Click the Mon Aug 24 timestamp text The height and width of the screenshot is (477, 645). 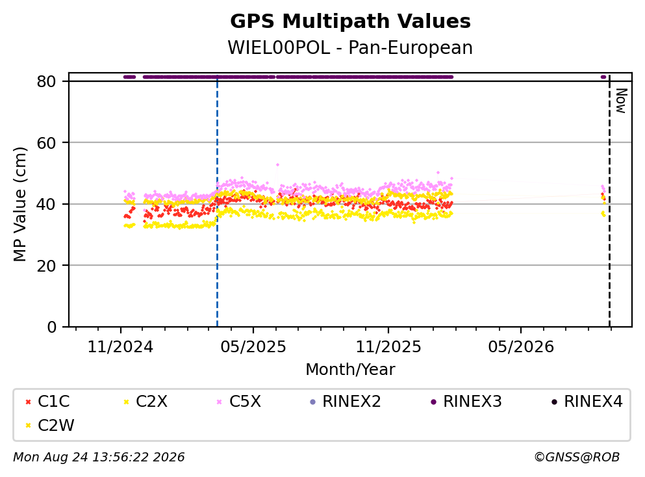click(x=99, y=458)
